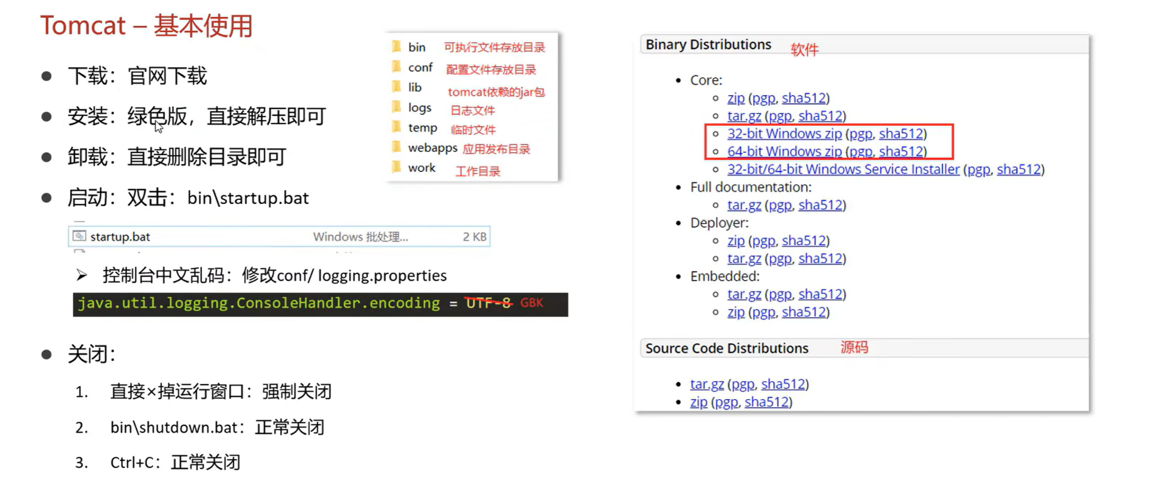Open pgp link for Deployer tar.gz
The width and height of the screenshot is (1153, 493).
[780, 258]
